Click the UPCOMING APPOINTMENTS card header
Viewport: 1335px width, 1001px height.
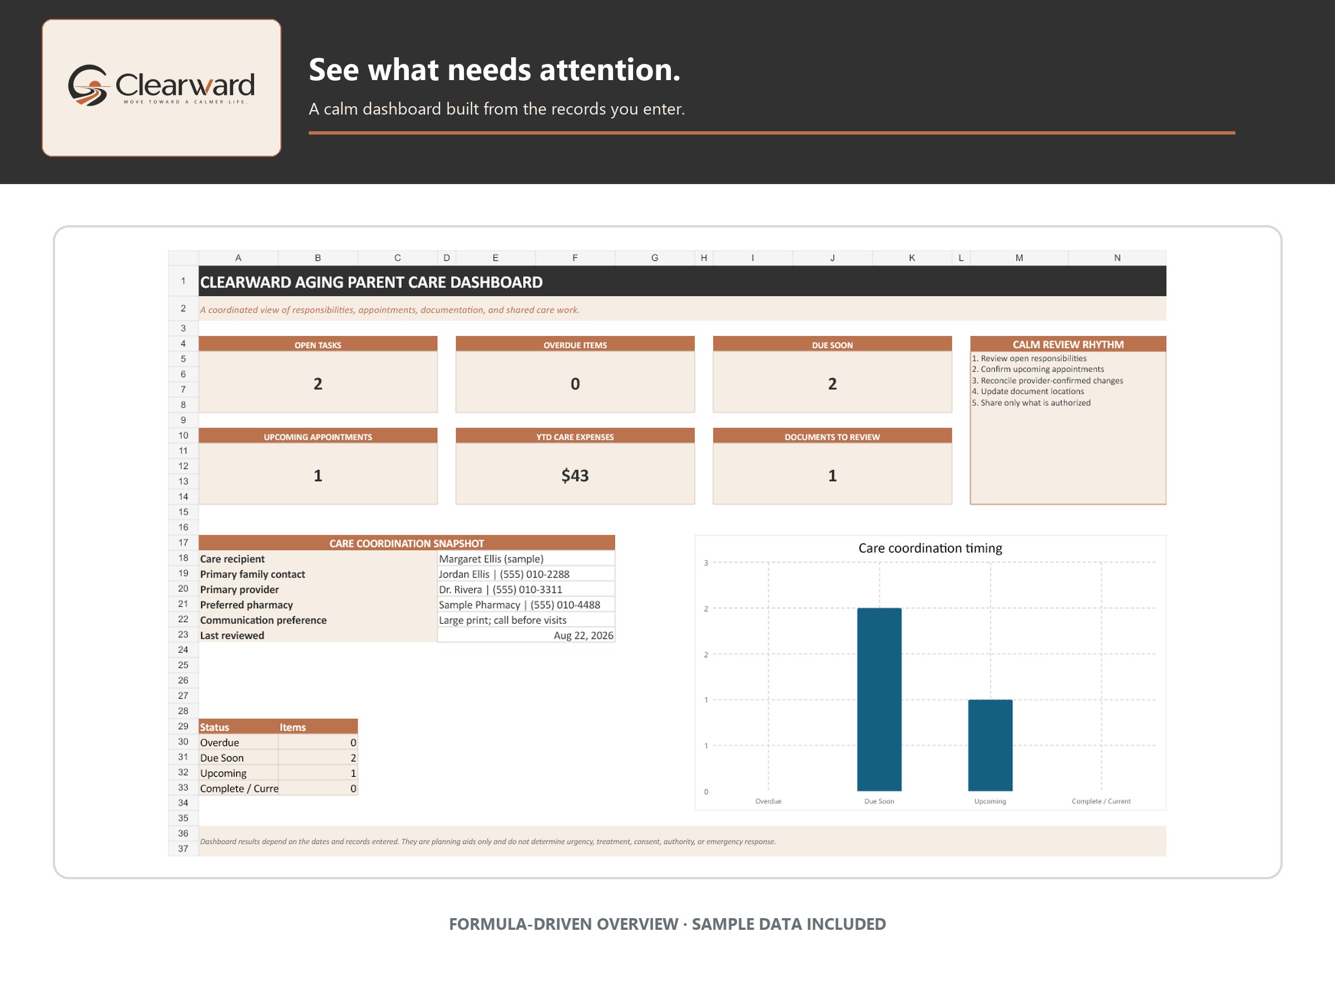tap(318, 436)
